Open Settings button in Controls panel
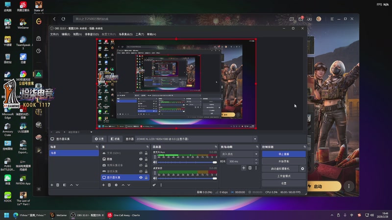392x220 pixels. click(x=284, y=183)
